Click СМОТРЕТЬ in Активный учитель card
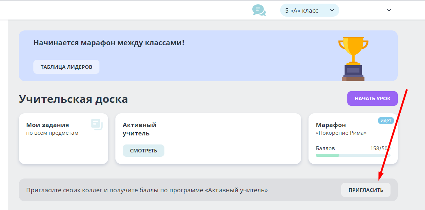 (x=143, y=151)
